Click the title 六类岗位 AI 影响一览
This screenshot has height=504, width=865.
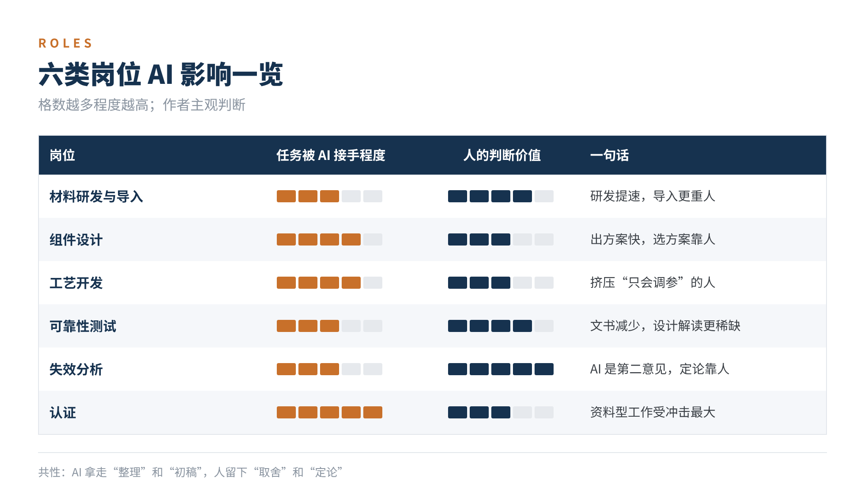(x=160, y=74)
